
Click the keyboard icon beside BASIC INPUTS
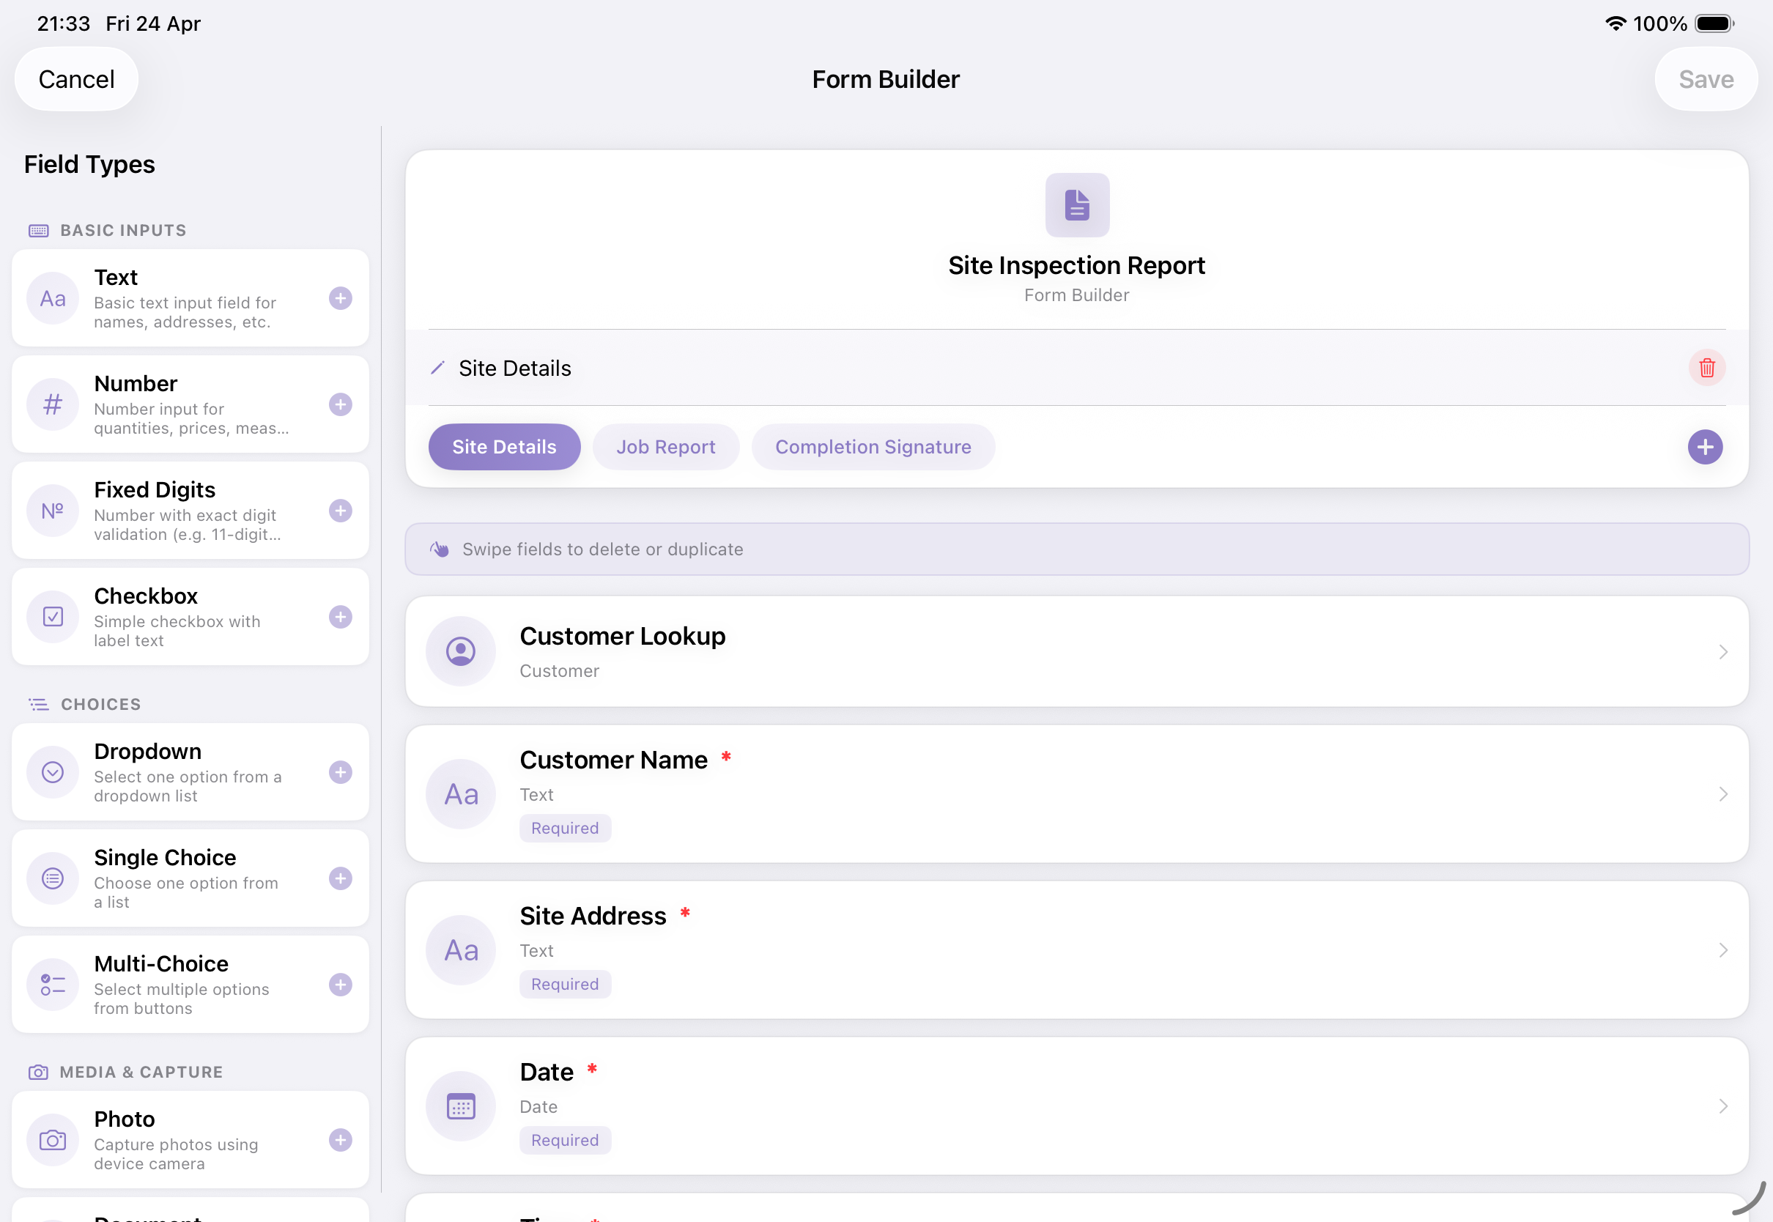point(38,231)
